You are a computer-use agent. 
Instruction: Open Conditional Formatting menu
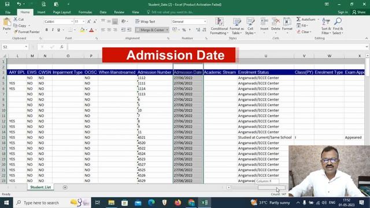[220, 26]
